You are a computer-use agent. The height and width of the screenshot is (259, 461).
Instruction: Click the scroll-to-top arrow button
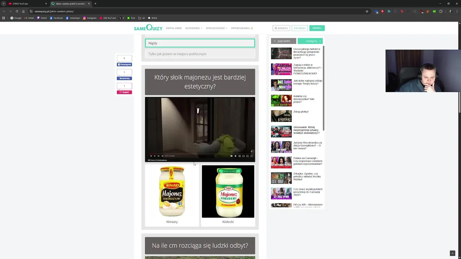point(453,254)
